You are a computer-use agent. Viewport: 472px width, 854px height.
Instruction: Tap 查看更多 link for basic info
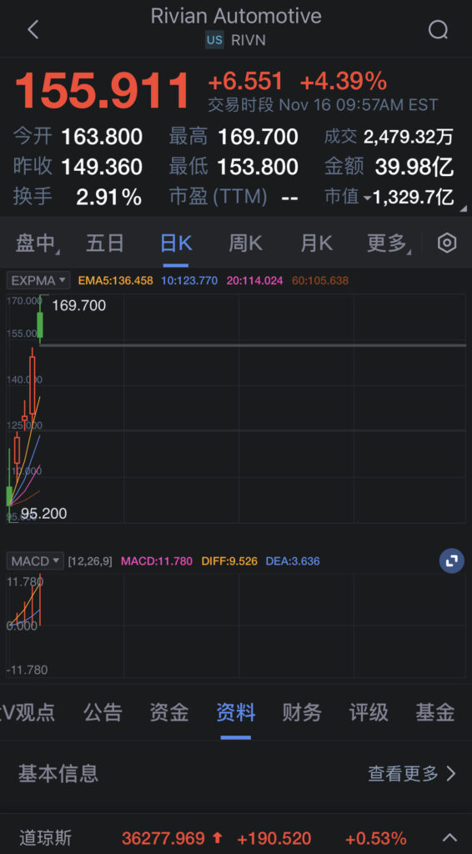pyautogui.click(x=412, y=773)
